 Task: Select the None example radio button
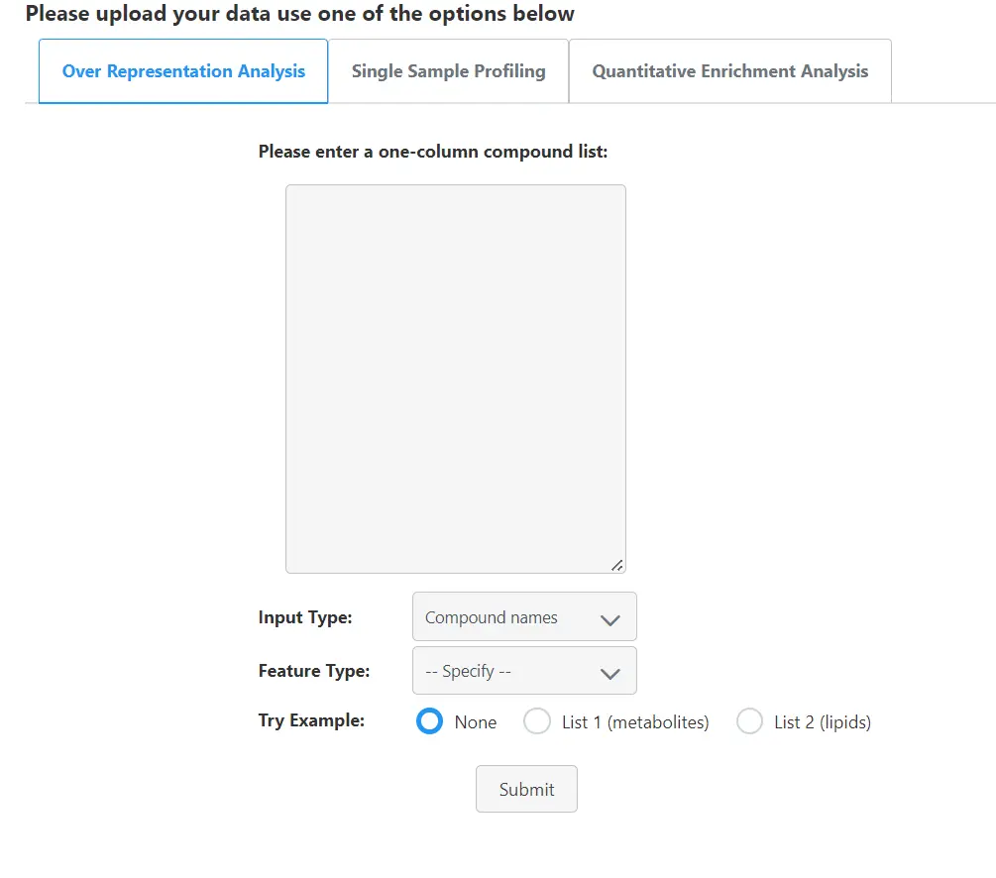point(430,721)
